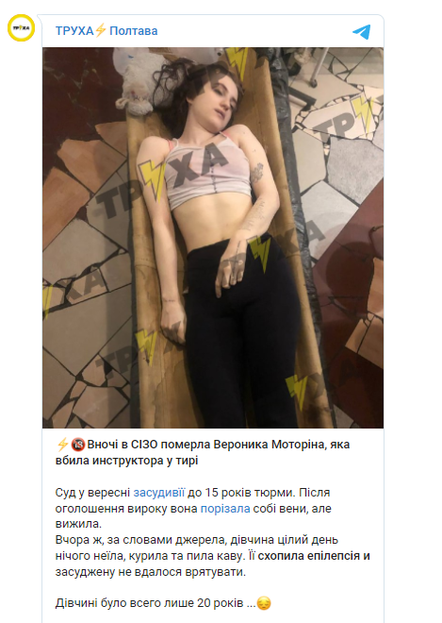Click the text 'до 15 років тюрми'
442x623 pixels.
point(241,493)
